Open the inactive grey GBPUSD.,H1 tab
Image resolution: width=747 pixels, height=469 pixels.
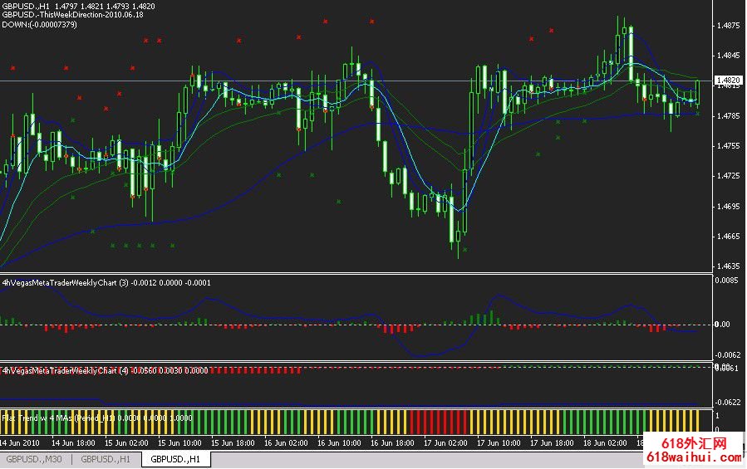point(106,460)
